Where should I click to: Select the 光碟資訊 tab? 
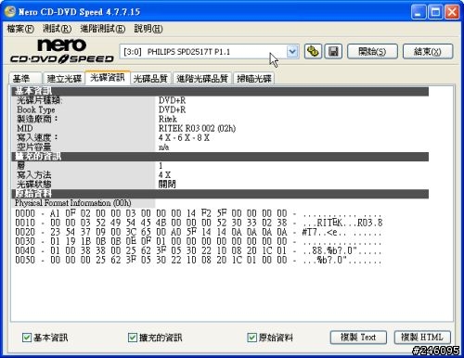108,77
